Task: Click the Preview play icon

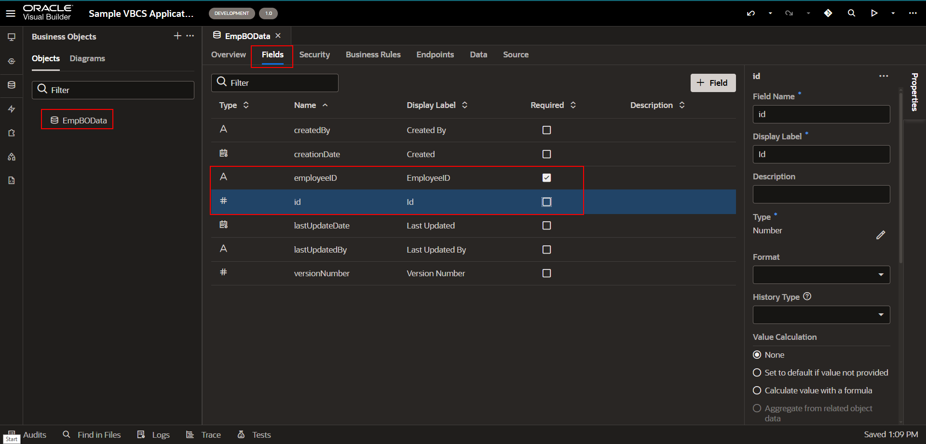Action: (874, 13)
